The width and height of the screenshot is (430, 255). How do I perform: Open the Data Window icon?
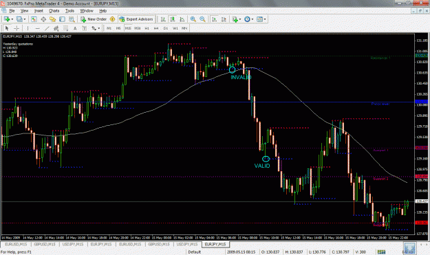click(x=43, y=19)
